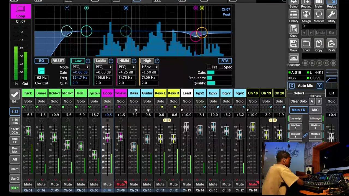Select the Bus Mtx layer tab
349x196 pixels.
point(15,150)
